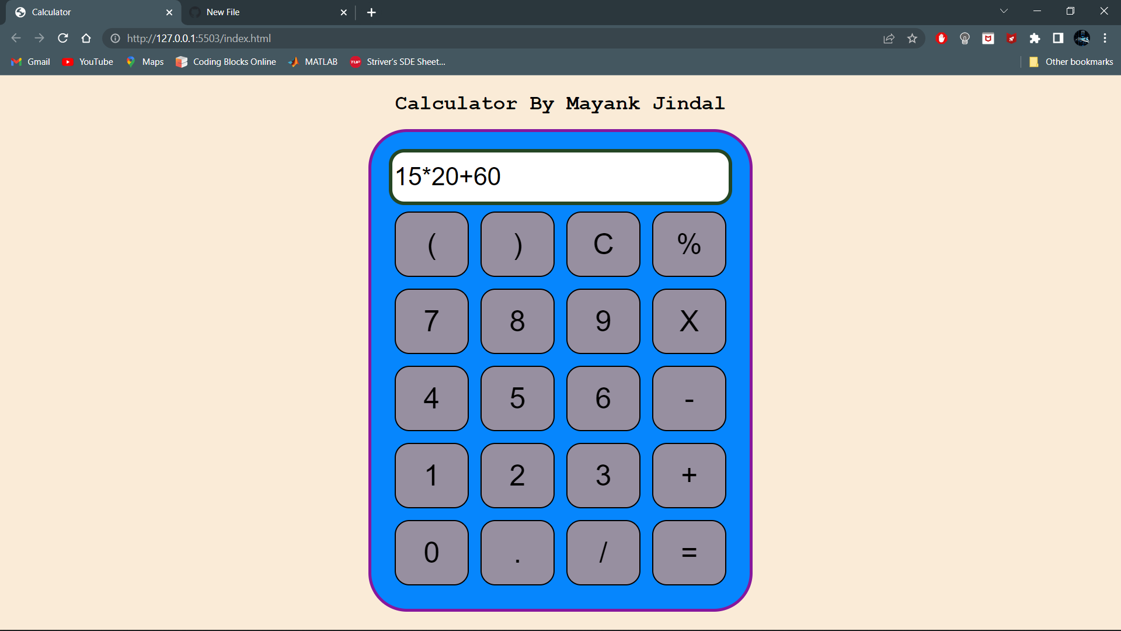Navigate back to previous page

15,38
